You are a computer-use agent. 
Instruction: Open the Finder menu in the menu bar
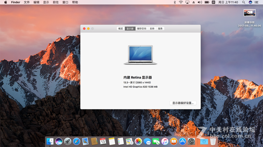pyautogui.click(x=15, y=2)
